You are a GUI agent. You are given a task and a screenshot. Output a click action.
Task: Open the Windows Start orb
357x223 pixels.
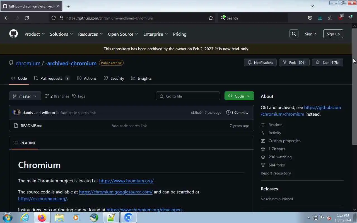[8, 217]
